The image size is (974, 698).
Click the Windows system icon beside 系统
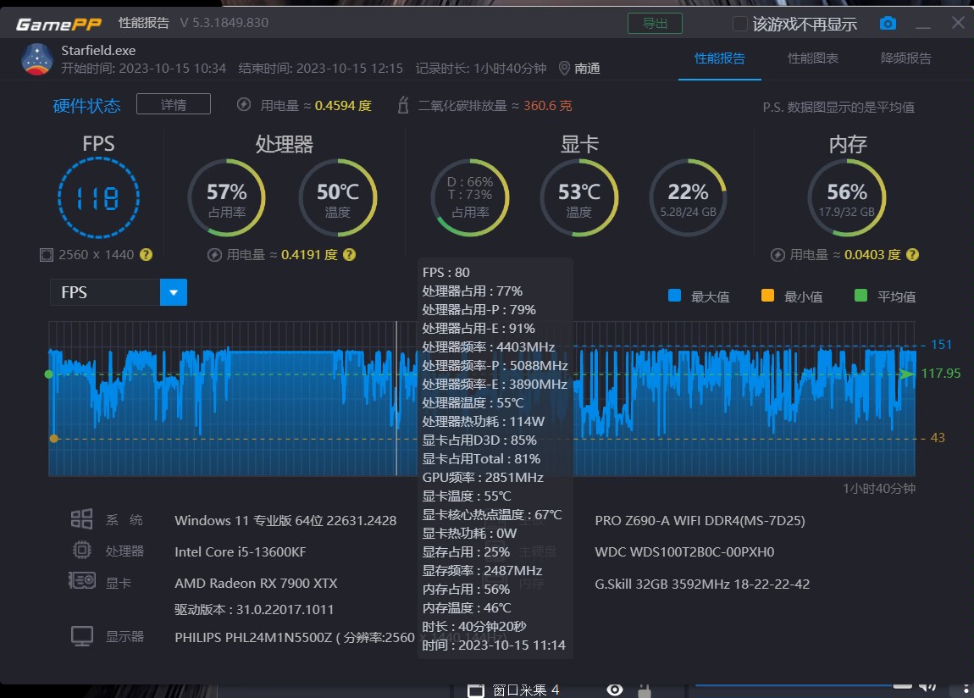pos(81,518)
